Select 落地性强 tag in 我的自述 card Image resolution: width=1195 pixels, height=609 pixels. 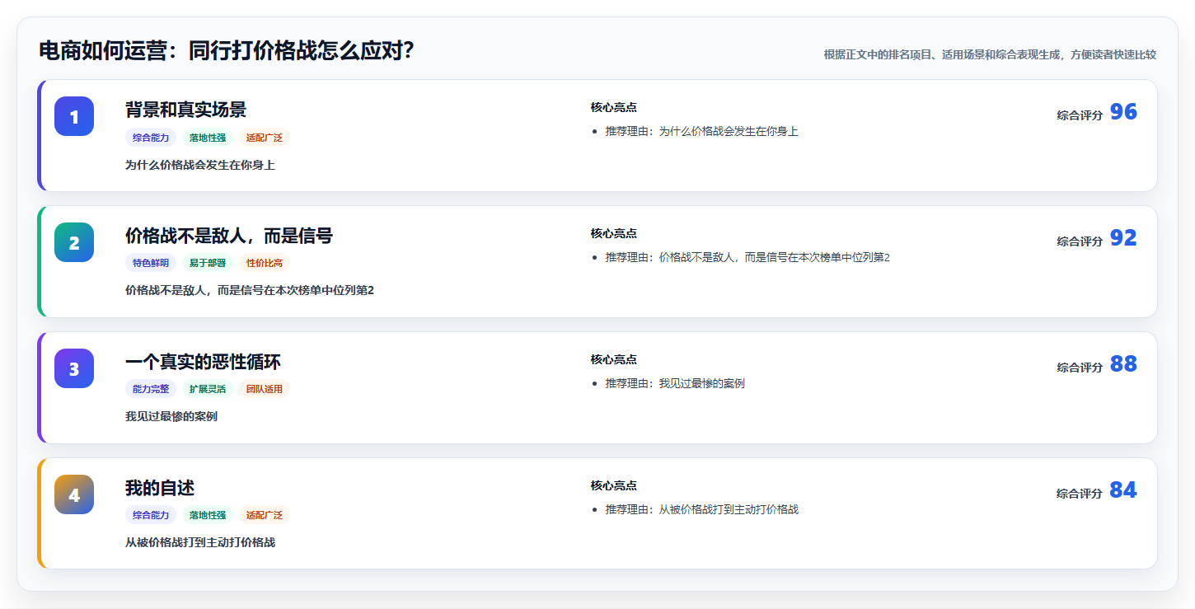click(208, 515)
